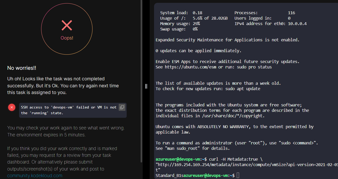
Task: Open the community.kodekloud.com link
Action: (x=35, y=176)
